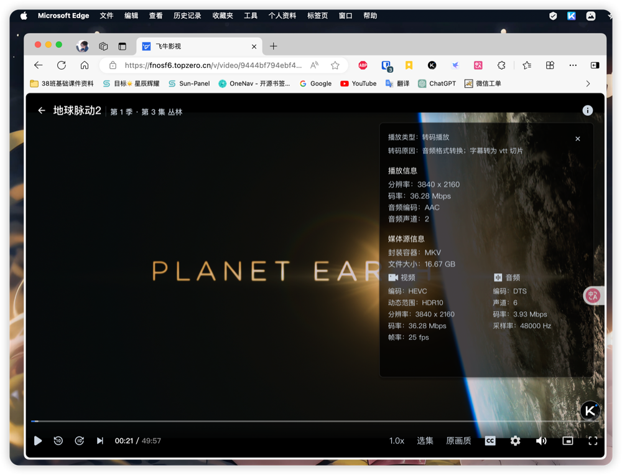This screenshot has height=475, width=622.
Task: Open favorites list
Action: (x=527, y=65)
